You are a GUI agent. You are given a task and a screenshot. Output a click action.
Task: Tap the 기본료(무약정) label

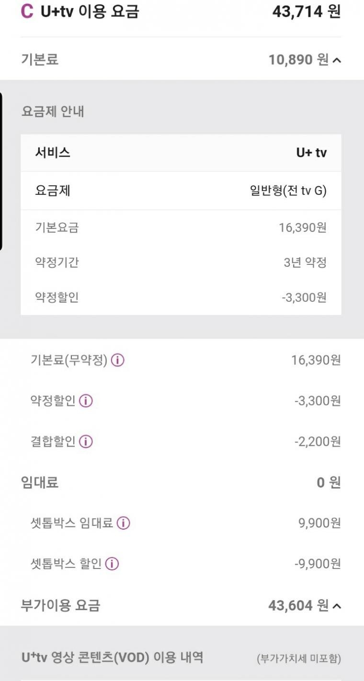click(x=69, y=360)
